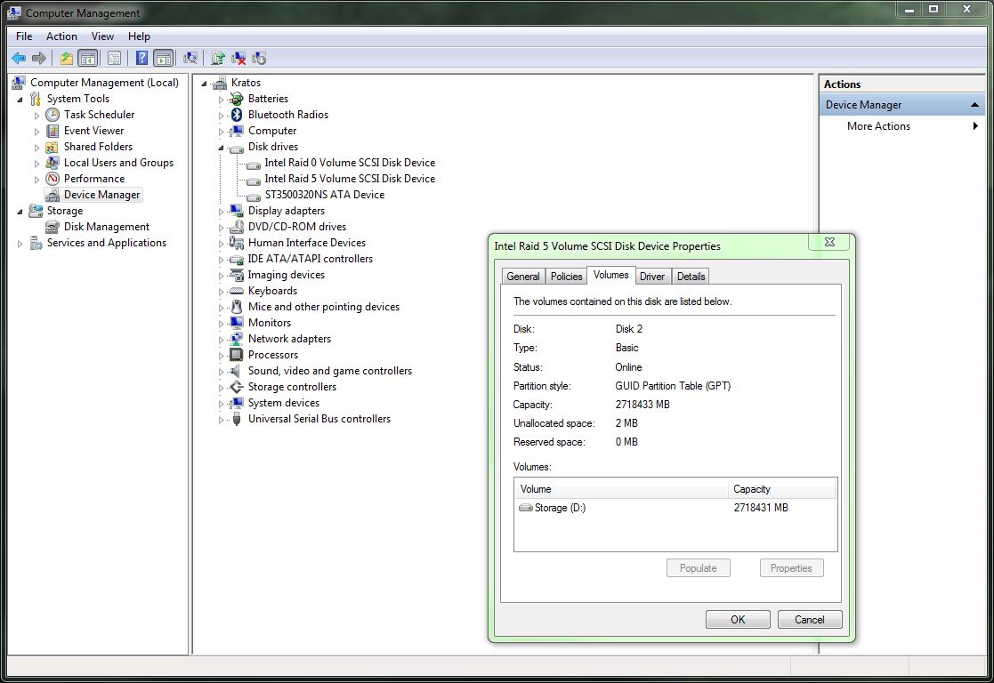994x683 pixels.
Task: Expand the Imaging devices category
Action: [222, 276]
